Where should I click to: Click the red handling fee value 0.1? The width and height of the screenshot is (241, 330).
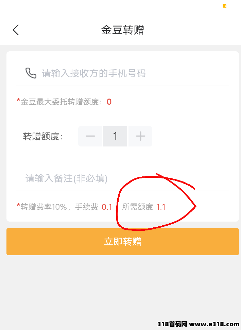[x=107, y=207]
